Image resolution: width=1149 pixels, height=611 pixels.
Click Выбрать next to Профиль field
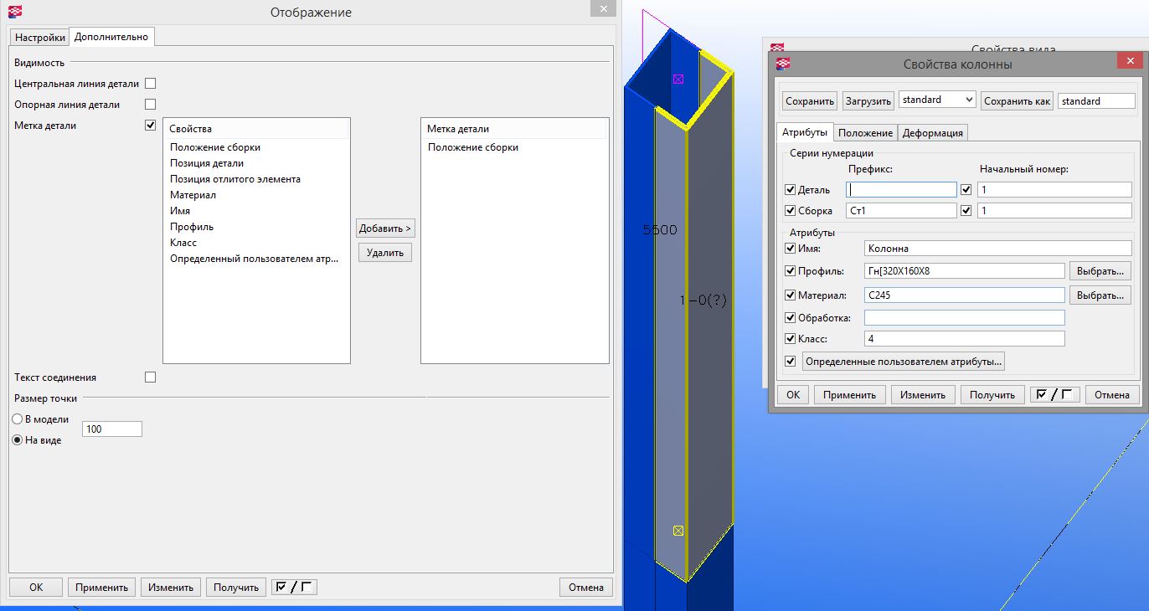(x=1100, y=270)
